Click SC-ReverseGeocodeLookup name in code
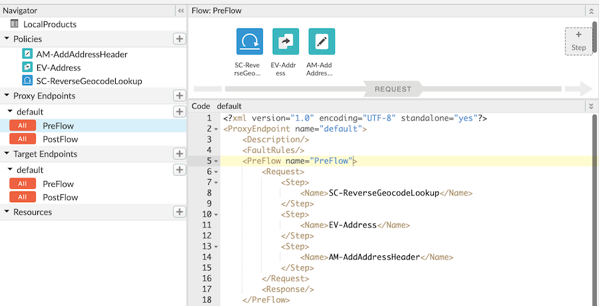Viewport: 599px width, 306px height. [x=384, y=193]
